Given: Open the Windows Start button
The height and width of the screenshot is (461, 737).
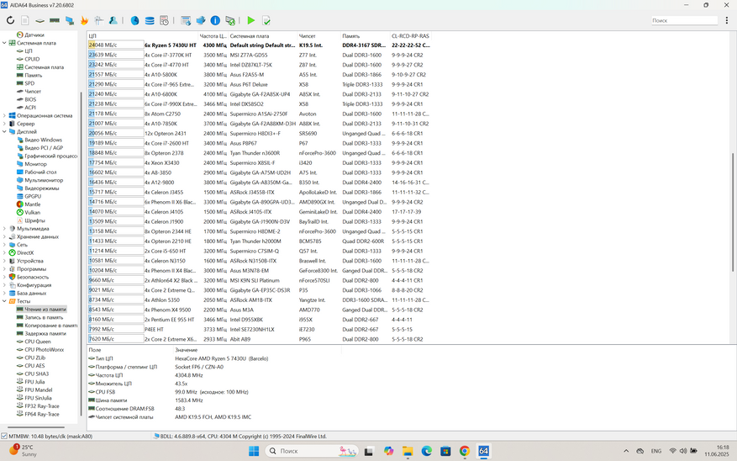Looking at the screenshot, I should click(x=253, y=451).
